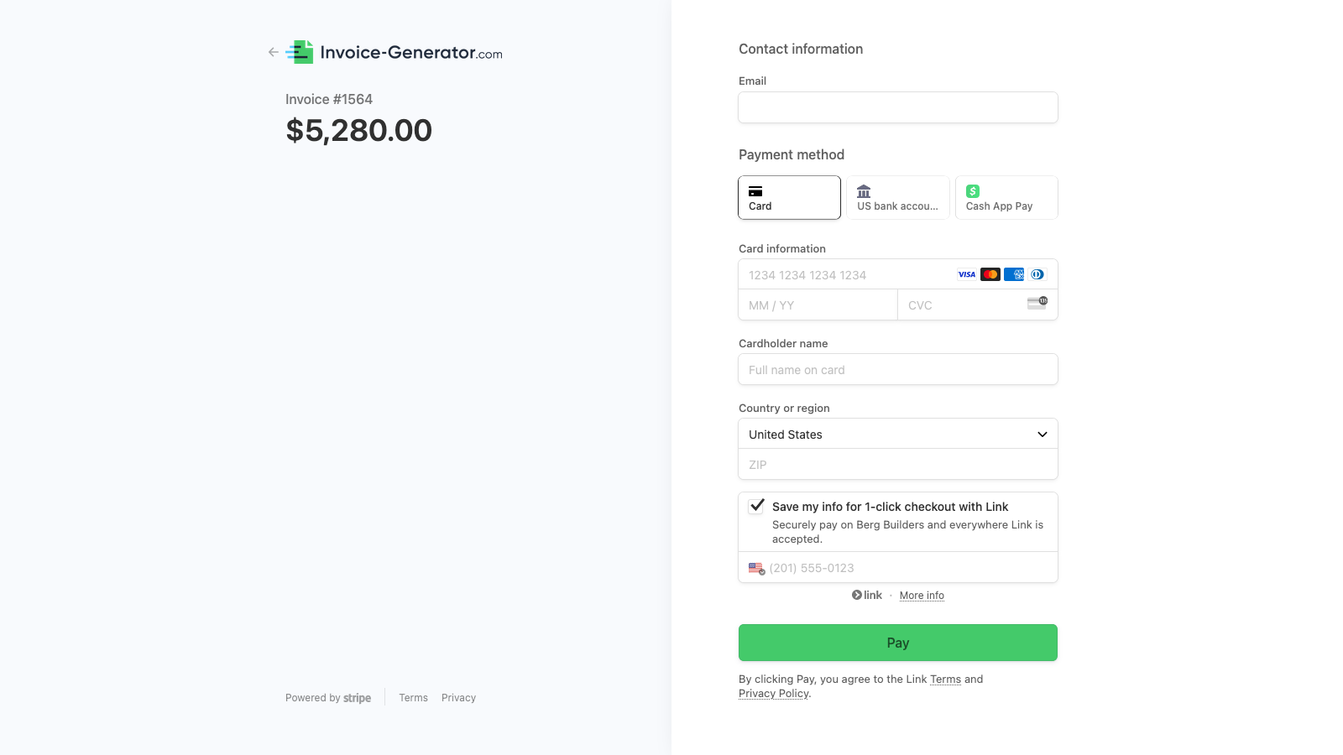Click the US flag in the phone field
1343x755 pixels.
tap(755, 568)
